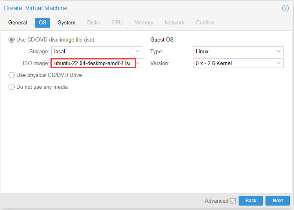This screenshot has height=210, width=294.
Task: Select Use CD/DVD disc image file option
Action: [12, 40]
